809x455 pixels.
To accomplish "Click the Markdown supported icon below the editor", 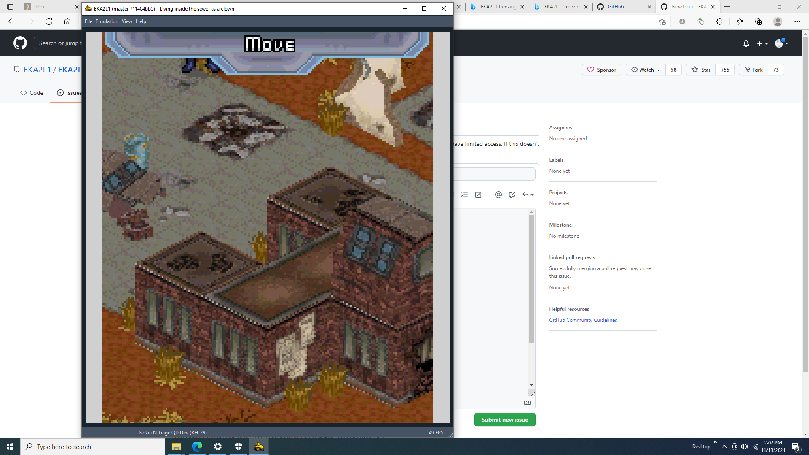I will point(527,403).
